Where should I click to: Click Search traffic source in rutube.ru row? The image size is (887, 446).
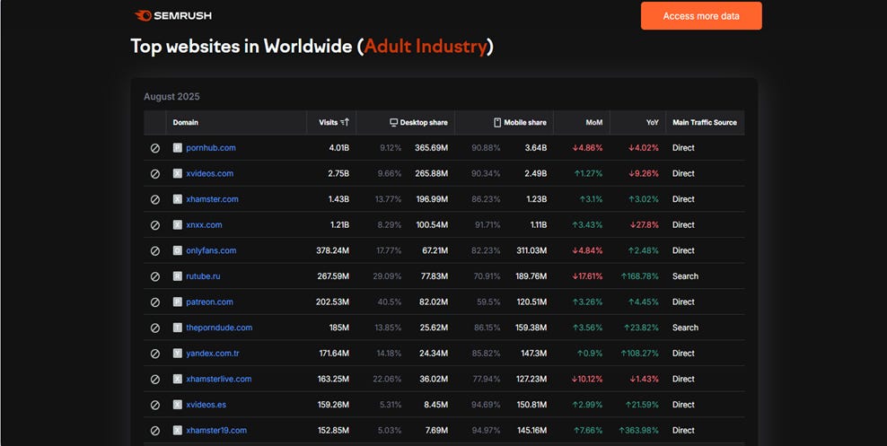[685, 276]
